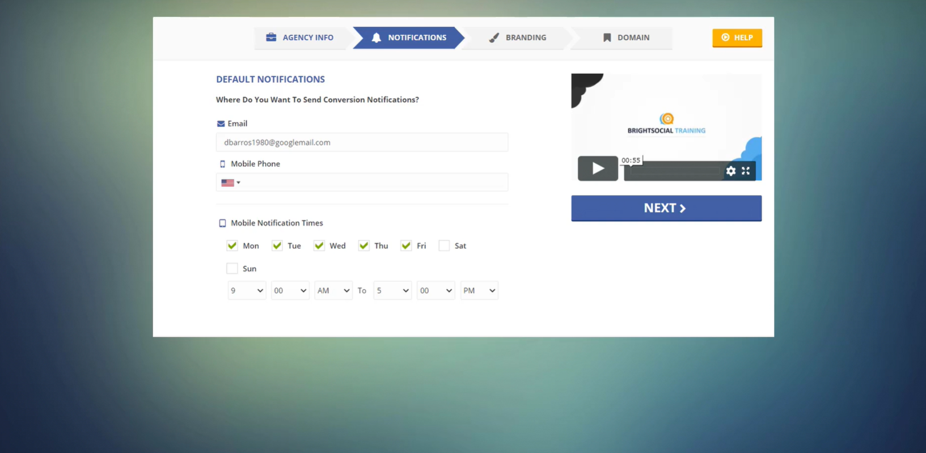Disable the Fri checkbox

(406, 245)
